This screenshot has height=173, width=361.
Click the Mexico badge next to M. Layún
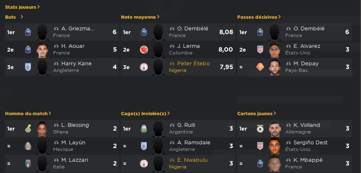coord(28,146)
